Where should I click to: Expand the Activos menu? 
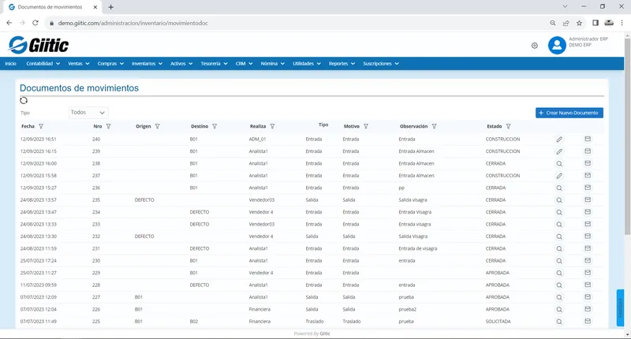click(x=181, y=64)
